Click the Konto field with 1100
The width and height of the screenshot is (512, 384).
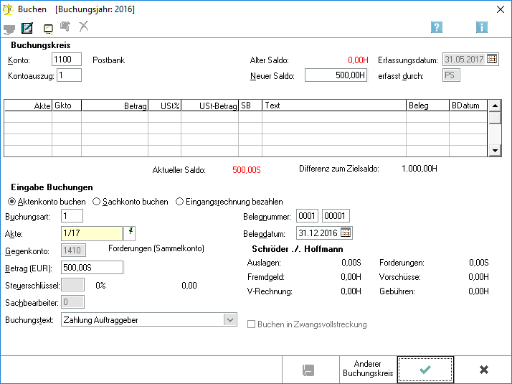tap(67, 60)
